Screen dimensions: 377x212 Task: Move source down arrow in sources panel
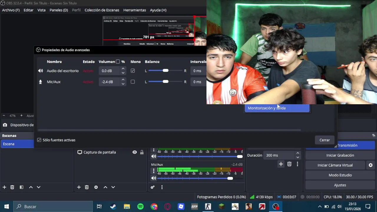click(113, 187)
